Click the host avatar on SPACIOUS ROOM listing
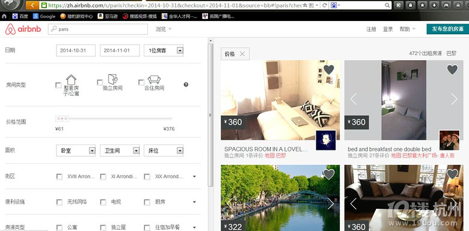The width and height of the screenshot is (469, 231). click(x=326, y=140)
